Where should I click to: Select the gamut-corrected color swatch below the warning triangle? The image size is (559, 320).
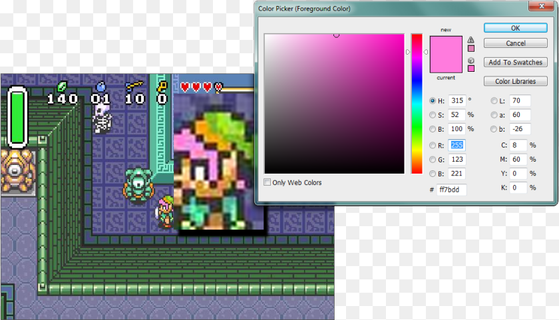point(471,49)
